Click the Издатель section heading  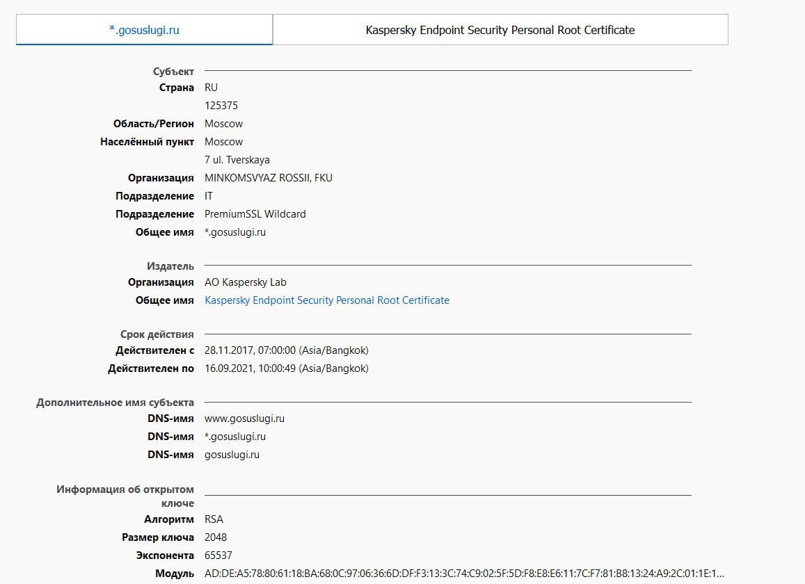pyautogui.click(x=170, y=266)
